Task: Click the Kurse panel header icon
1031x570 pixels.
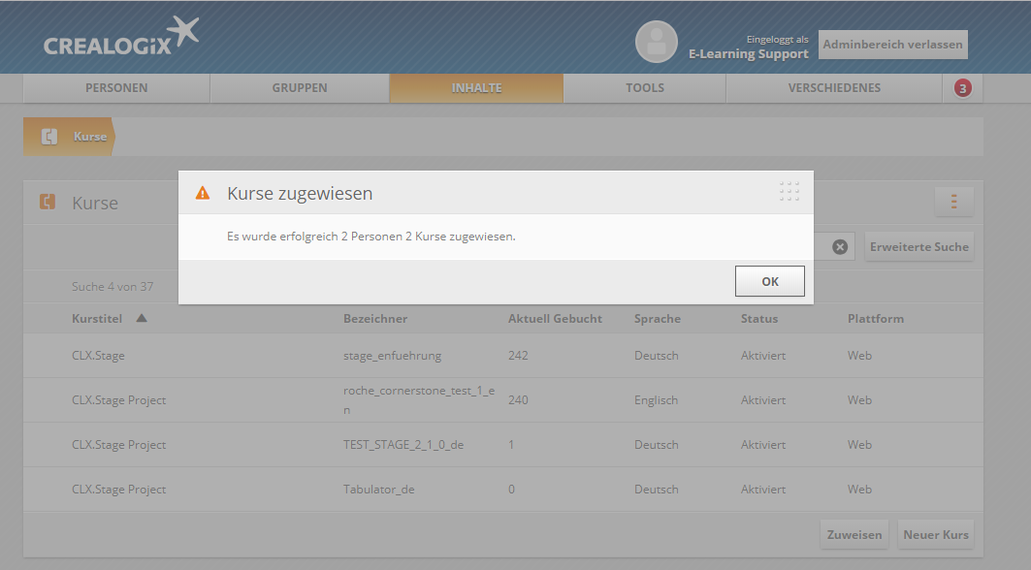Action: 48,203
